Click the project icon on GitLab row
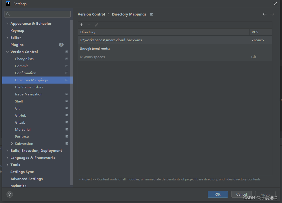This screenshot has width=282, height=203. click(67, 122)
